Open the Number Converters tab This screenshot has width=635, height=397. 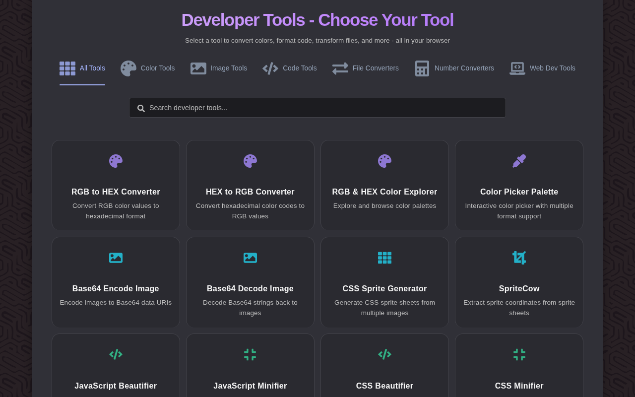[454, 68]
